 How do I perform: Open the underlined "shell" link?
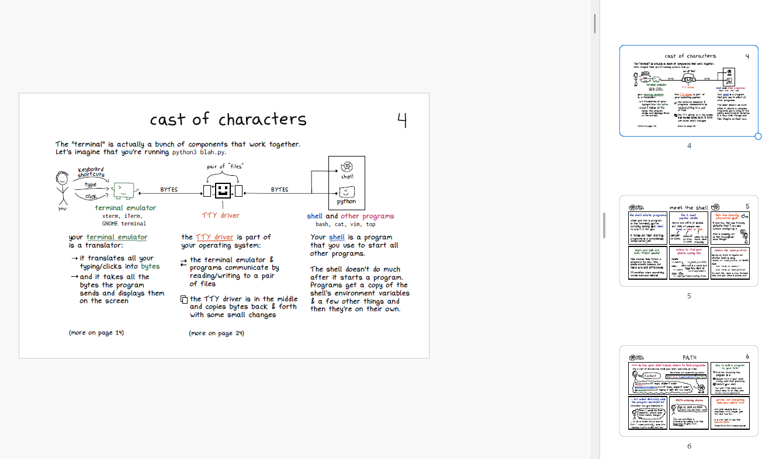pos(337,237)
